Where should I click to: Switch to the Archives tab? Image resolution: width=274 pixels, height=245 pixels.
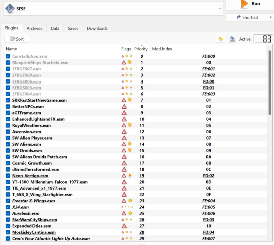click(34, 28)
